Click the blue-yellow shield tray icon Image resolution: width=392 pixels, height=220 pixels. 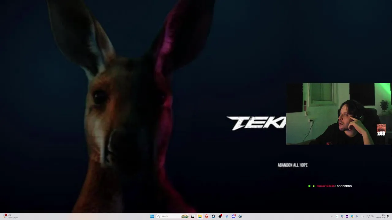352,216
